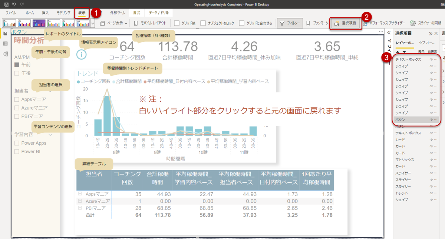Screen dimensions: 445x239
Task: Expand the Azureマニア row in the table
Action: pyautogui.click(x=80, y=201)
